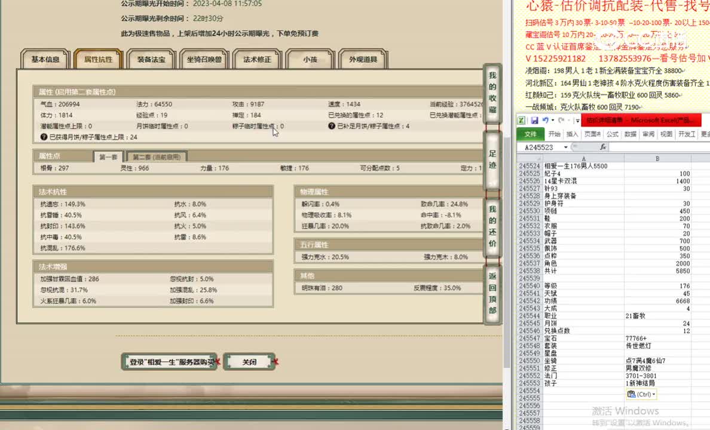Image resolution: width=710 pixels, height=430 pixels.
Task: Open the 小孩 tab
Action: pyautogui.click(x=310, y=59)
